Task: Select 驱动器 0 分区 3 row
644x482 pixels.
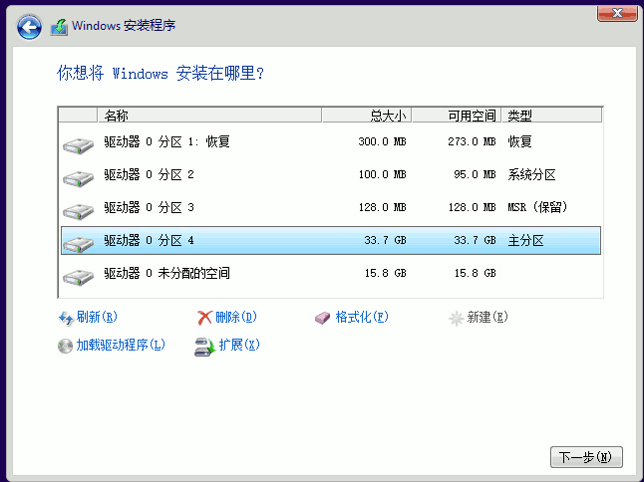Action: [x=331, y=207]
